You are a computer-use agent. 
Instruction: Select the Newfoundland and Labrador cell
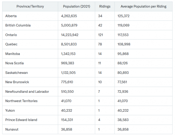[x=27, y=92]
